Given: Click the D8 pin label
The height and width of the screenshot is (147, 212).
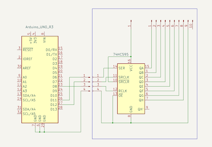Looking at the screenshot, I should point(55,86).
